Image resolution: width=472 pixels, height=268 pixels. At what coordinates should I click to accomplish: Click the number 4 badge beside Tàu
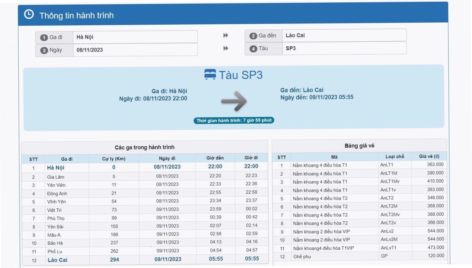click(x=253, y=49)
